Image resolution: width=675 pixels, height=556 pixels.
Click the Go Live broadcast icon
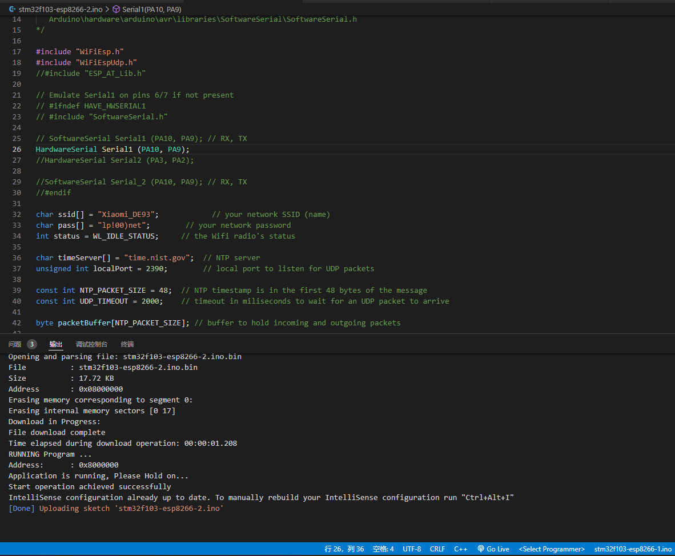coord(481,549)
